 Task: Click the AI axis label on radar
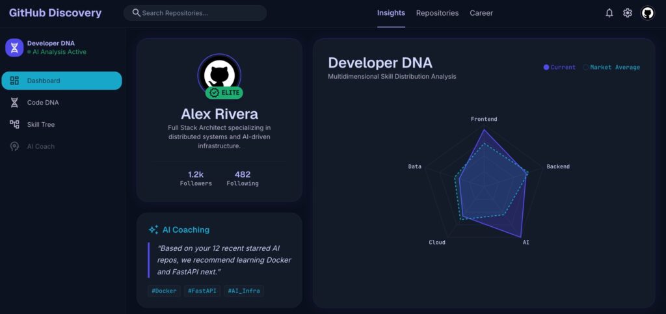[x=526, y=242]
